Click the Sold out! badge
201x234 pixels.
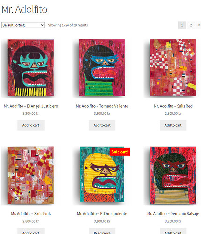tap(120, 152)
